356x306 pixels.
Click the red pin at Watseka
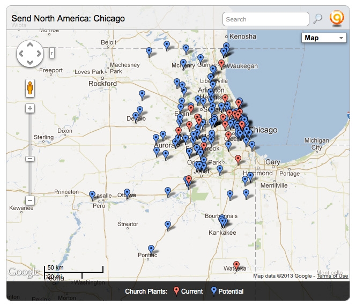pyautogui.click(x=236, y=266)
